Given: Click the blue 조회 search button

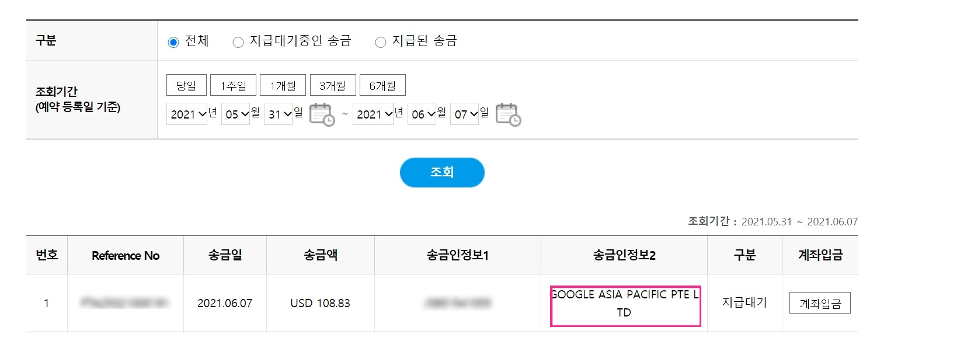Looking at the screenshot, I should (442, 172).
